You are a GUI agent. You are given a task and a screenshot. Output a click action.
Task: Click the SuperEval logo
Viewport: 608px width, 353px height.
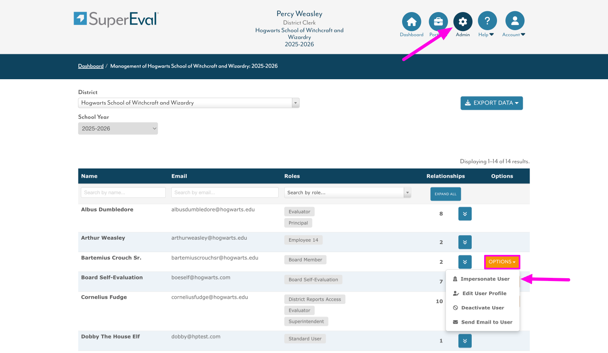pyautogui.click(x=116, y=19)
